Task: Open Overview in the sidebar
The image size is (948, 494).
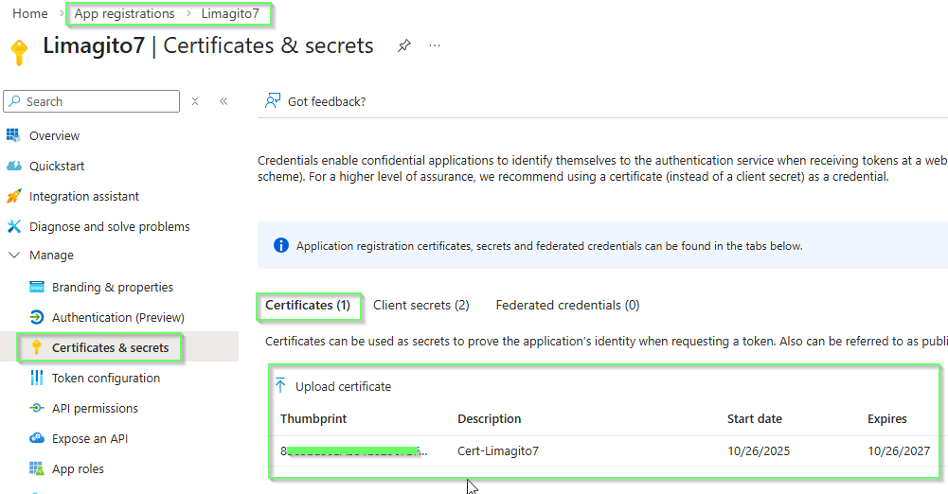Action: [54, 135]
